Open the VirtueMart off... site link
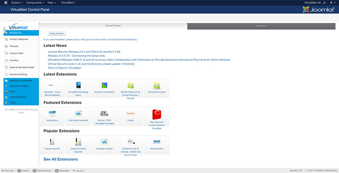The height and width of the screenshot is (173, 339). (314, 3)
